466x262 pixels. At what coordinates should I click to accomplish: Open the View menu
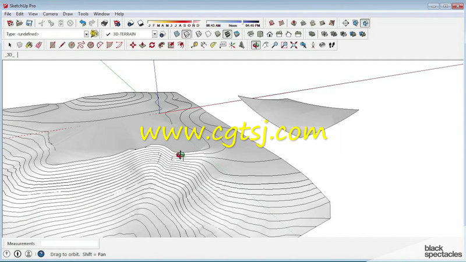click(x=33, y=13)
